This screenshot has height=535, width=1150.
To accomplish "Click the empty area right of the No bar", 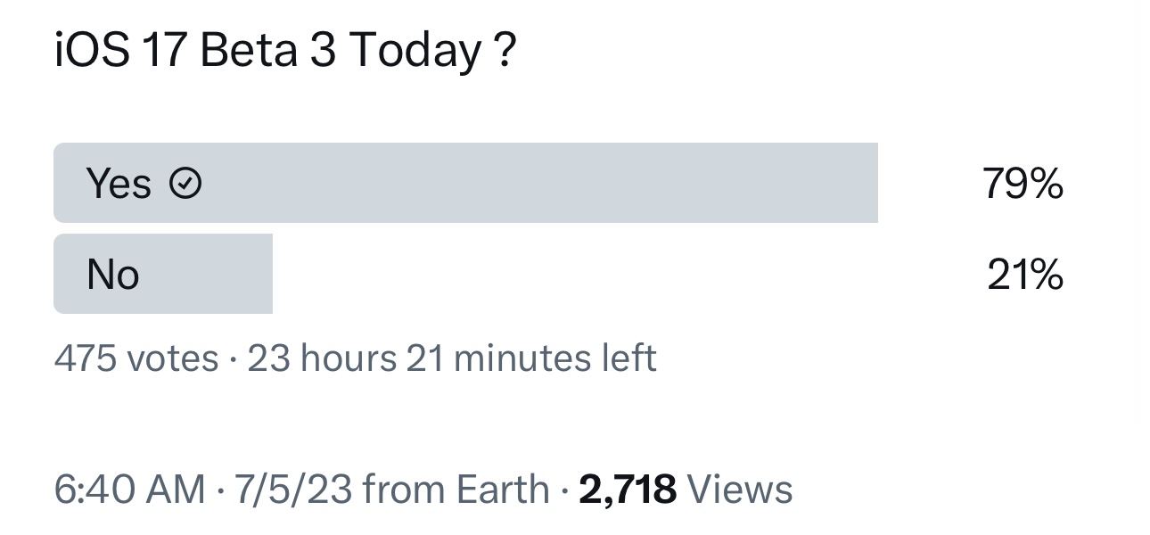I will (x=624, y=274).
